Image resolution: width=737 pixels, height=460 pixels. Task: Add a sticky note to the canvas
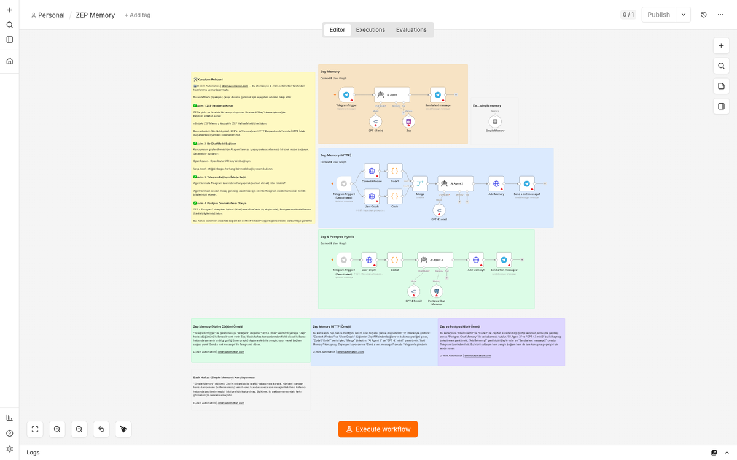[x=722, y=86]
